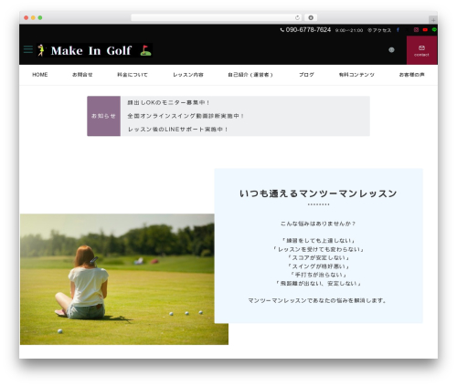Open the Facebook icon link
The image size is (457, 386).
click(398, 30)
